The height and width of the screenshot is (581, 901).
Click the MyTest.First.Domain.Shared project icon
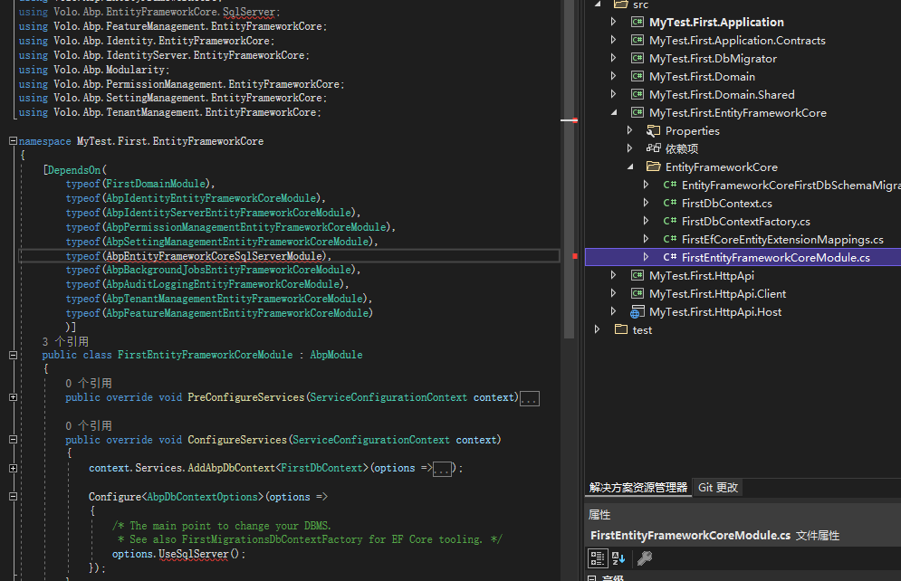637,95
